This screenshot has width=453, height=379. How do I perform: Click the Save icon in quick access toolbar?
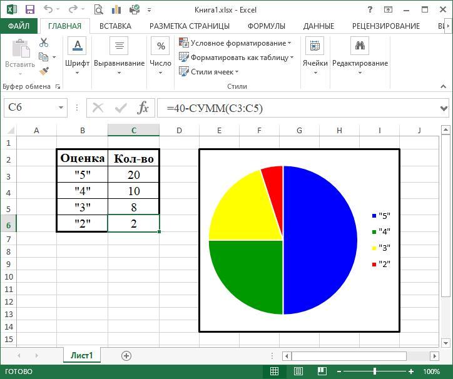coord(29,10)
